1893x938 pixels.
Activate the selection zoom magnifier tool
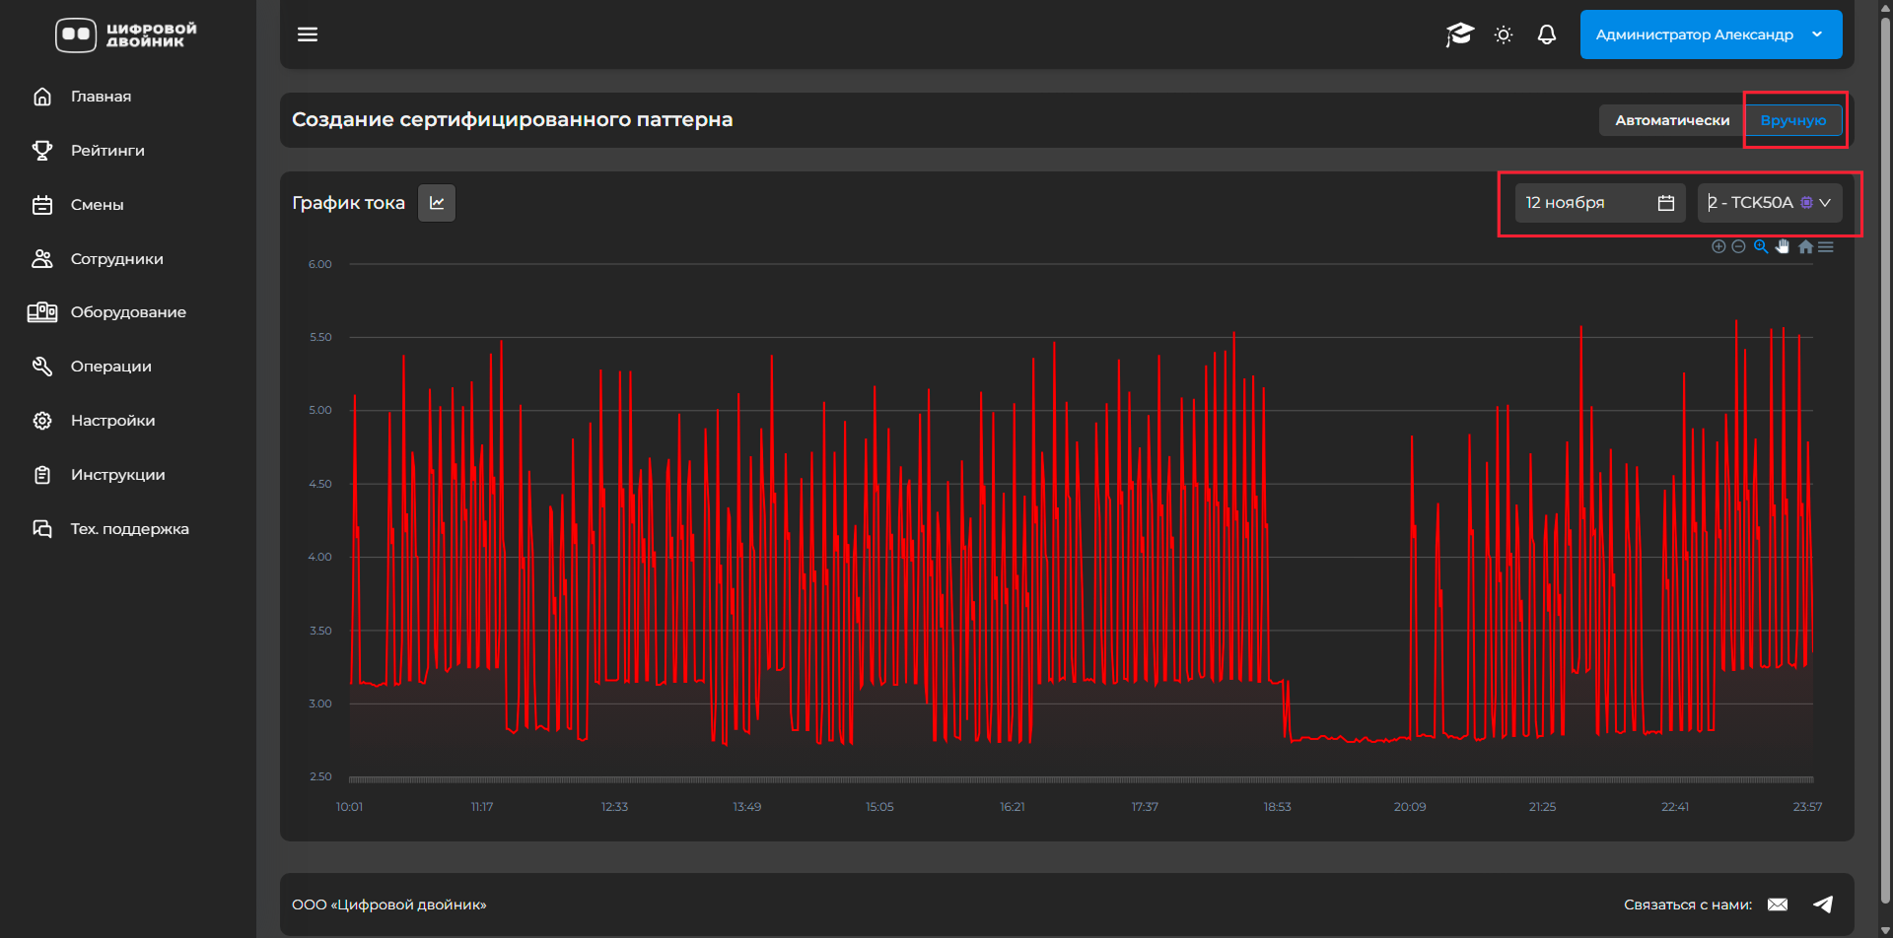pyautogui.click(x=1761, y=247)
